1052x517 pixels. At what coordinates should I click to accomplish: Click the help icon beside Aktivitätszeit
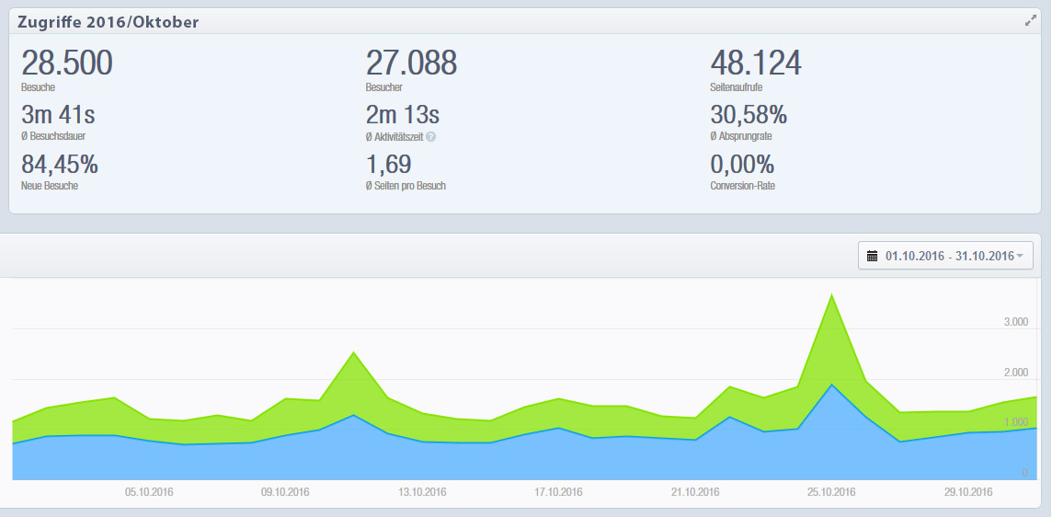(430, 137)
